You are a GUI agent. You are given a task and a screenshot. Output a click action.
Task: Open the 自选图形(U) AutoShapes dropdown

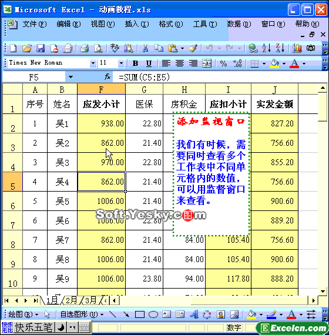(x=82, y=314)
